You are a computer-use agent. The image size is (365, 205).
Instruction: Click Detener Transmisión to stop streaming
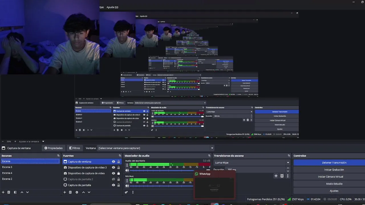point(334,163)
